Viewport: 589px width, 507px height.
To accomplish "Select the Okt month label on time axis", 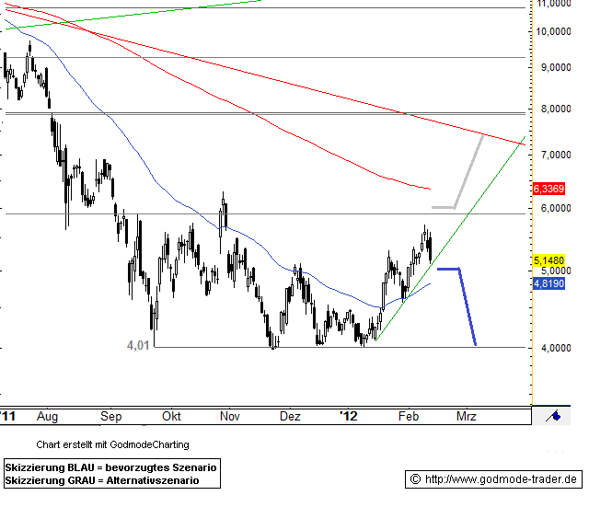I will point(171,416).
